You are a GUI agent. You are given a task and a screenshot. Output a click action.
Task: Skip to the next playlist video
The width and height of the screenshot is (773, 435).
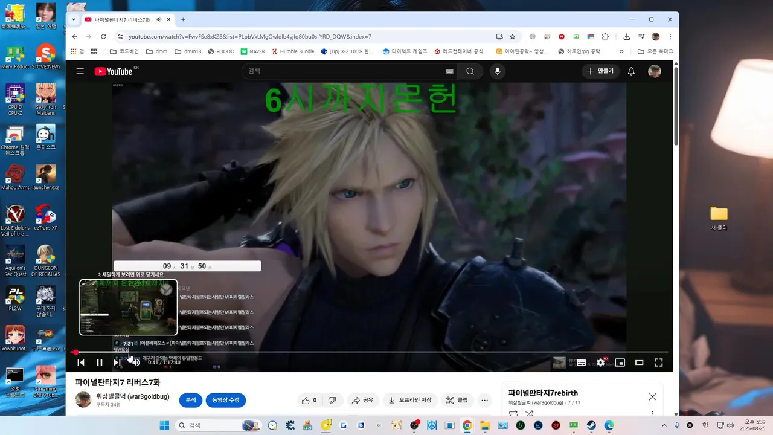[117, 362]
